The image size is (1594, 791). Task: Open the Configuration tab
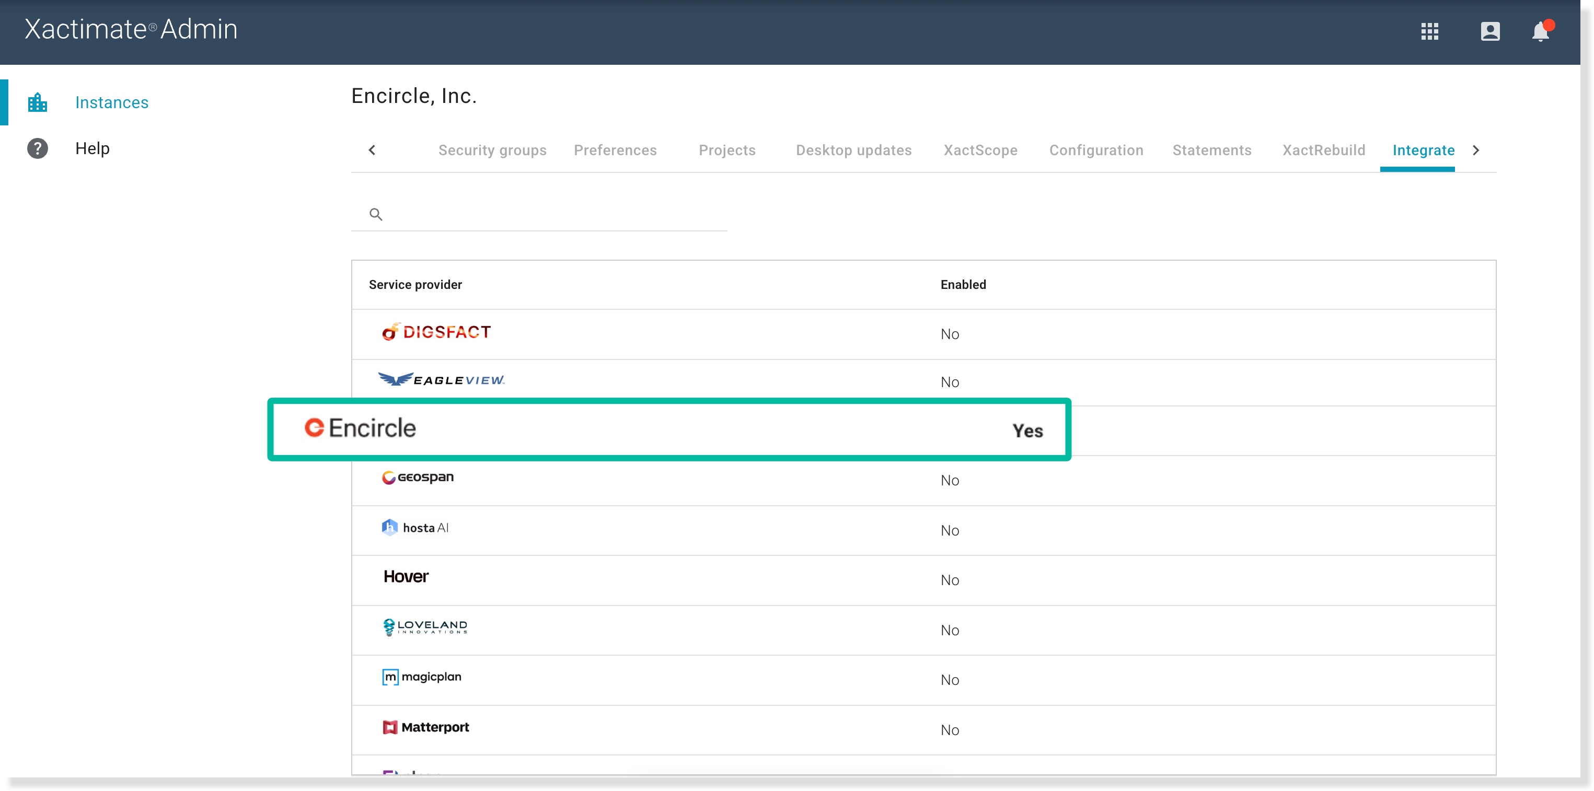pyautogui.click(x=1096, y=150)
